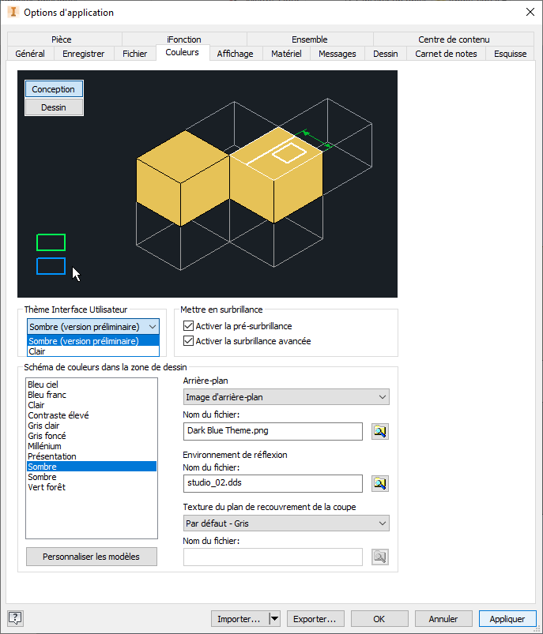This screenshot has height=634, width=543.
Task: Select Gris foncé color scheme
Action: [x=92, y=436]
